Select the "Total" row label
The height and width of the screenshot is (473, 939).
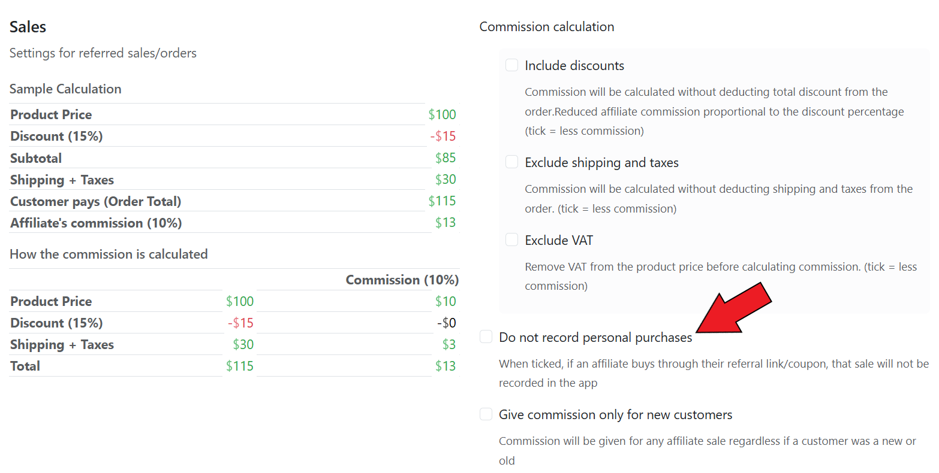pos(25,366)
